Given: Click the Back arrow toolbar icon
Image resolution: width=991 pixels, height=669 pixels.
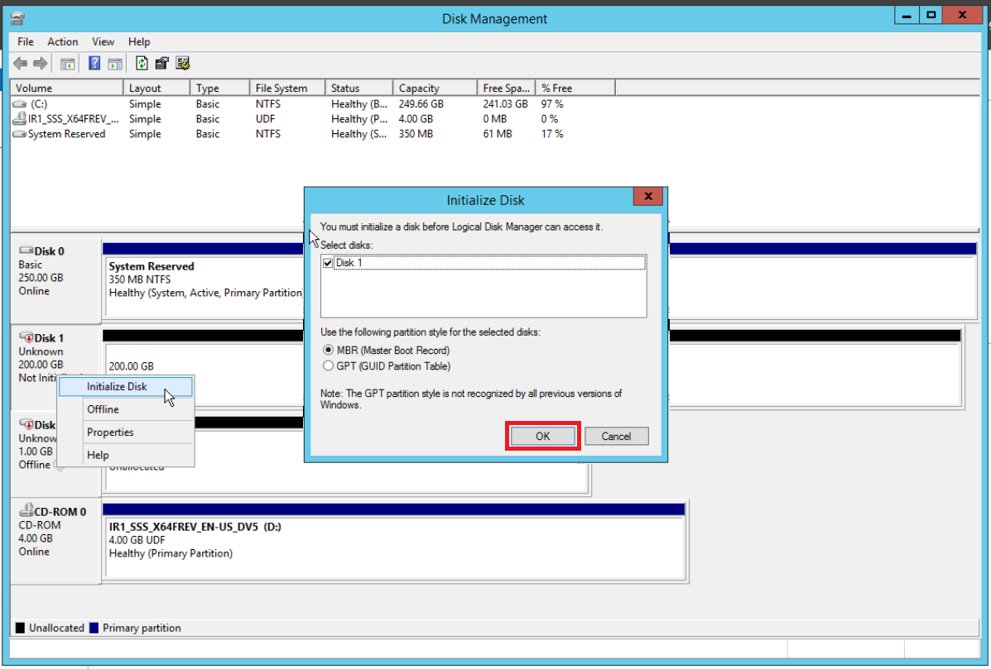Looking at the screenshot, I should click(x=21, y=64).
